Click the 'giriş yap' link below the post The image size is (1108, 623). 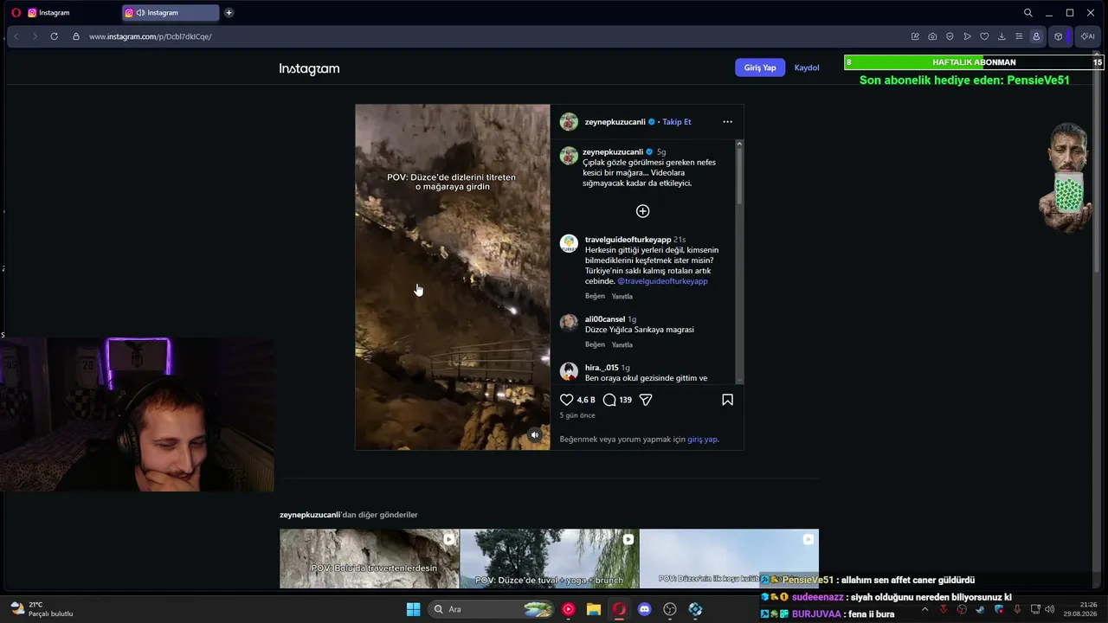702,440
